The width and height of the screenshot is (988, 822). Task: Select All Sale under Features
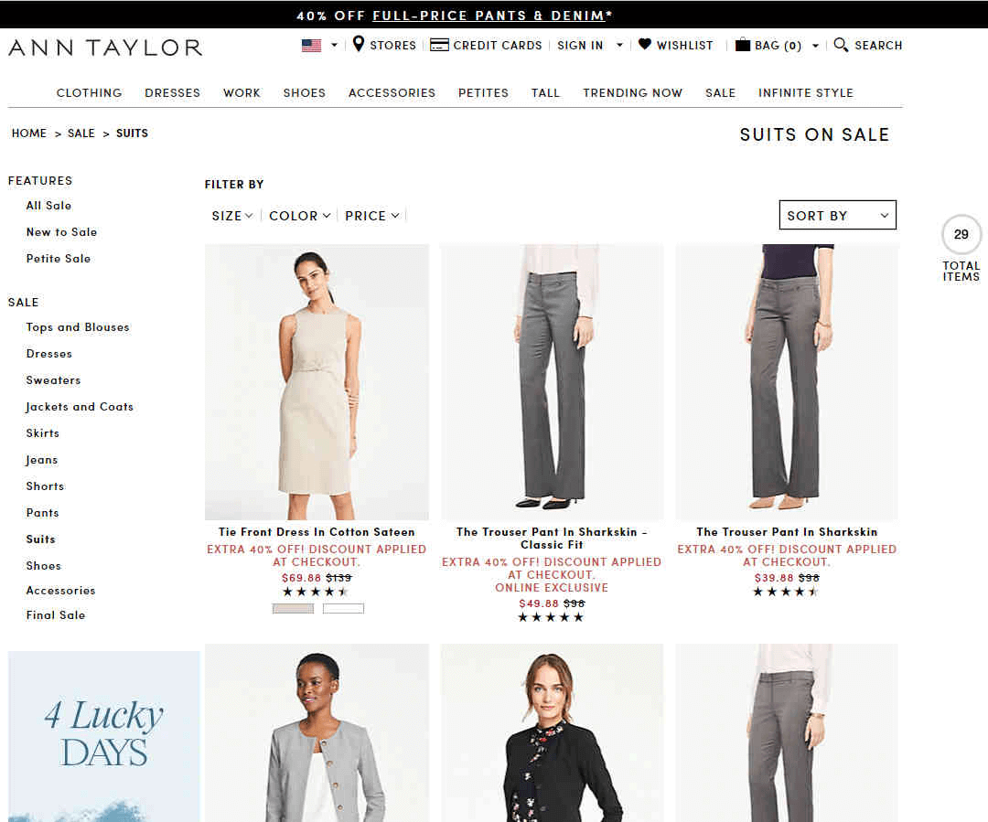(x=49, y=206)
